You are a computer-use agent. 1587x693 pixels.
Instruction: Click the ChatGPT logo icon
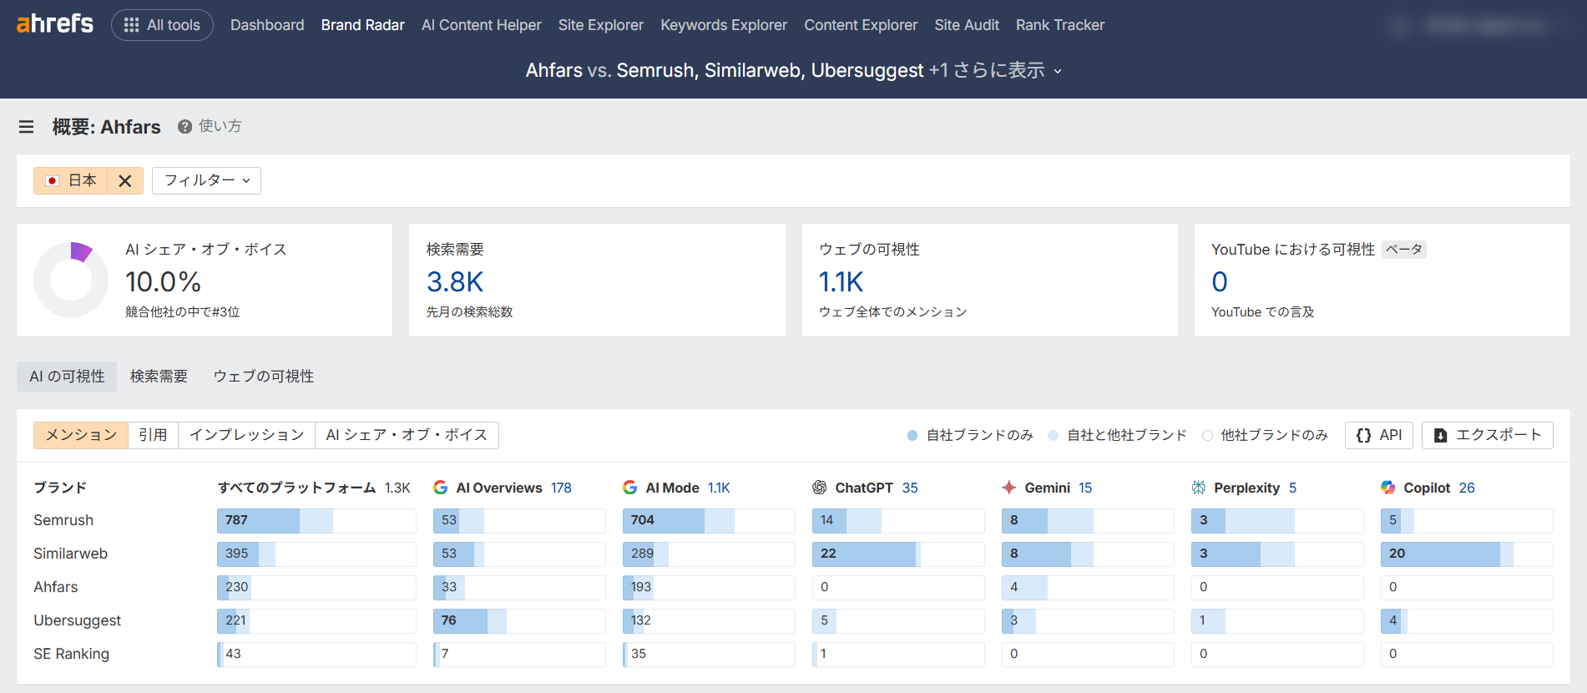point(820,488)
